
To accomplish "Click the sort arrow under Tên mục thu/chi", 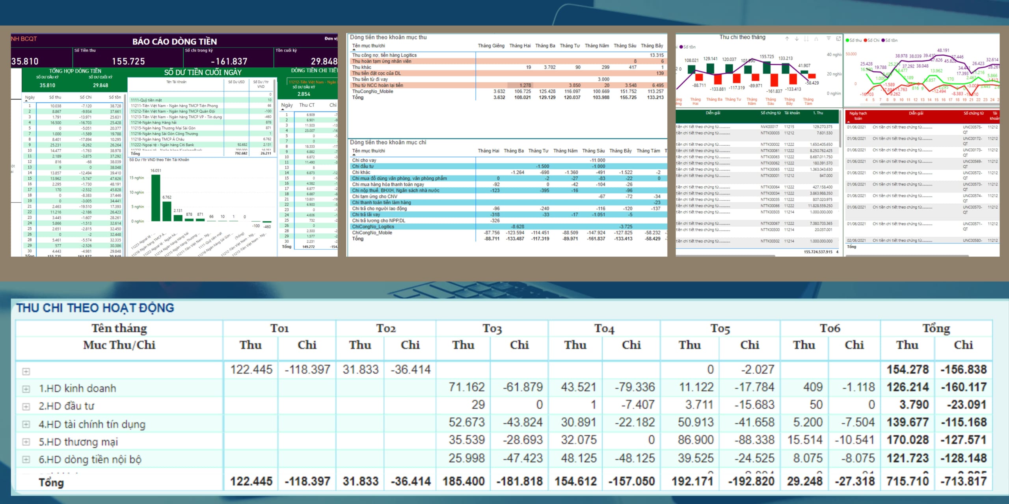I will (x=354, y=50).
